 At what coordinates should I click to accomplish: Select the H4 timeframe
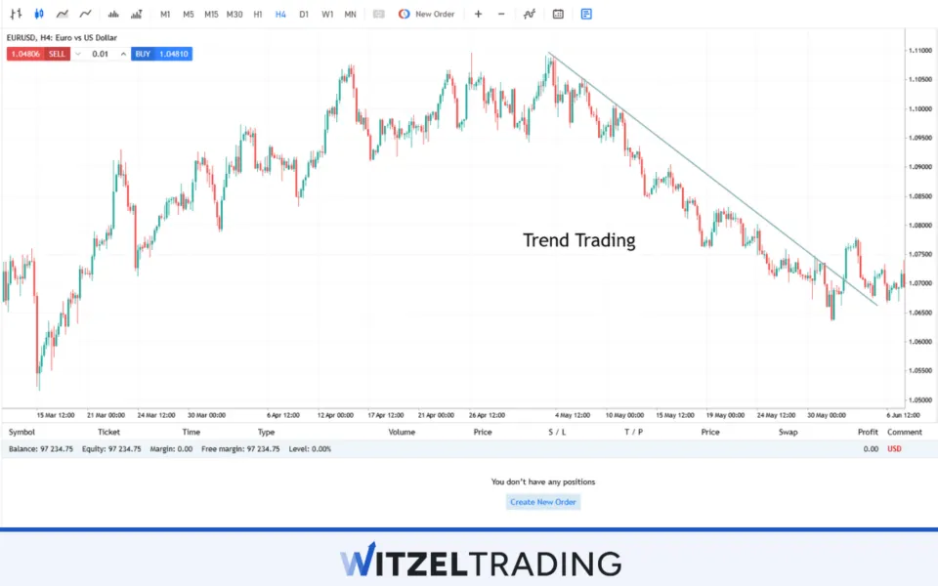pyautogui.click(x=280, y=15)
